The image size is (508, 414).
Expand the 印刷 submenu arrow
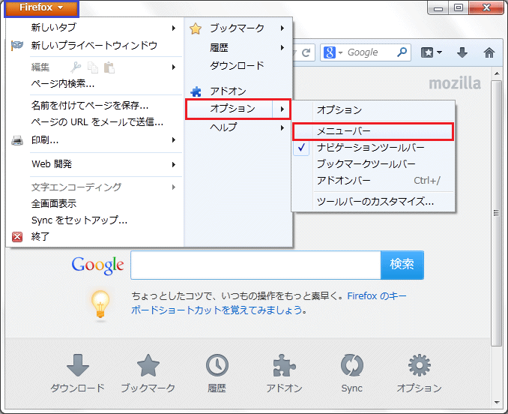tap(174, 140)
